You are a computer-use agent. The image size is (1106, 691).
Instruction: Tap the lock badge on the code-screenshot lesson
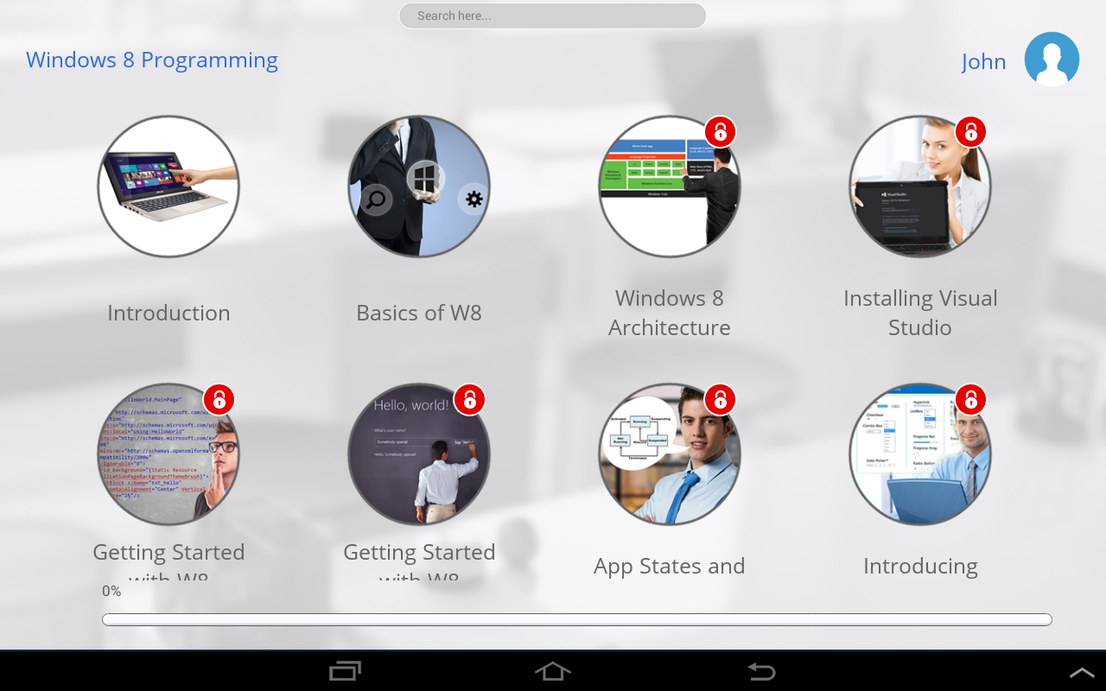(x=219, y=400)
